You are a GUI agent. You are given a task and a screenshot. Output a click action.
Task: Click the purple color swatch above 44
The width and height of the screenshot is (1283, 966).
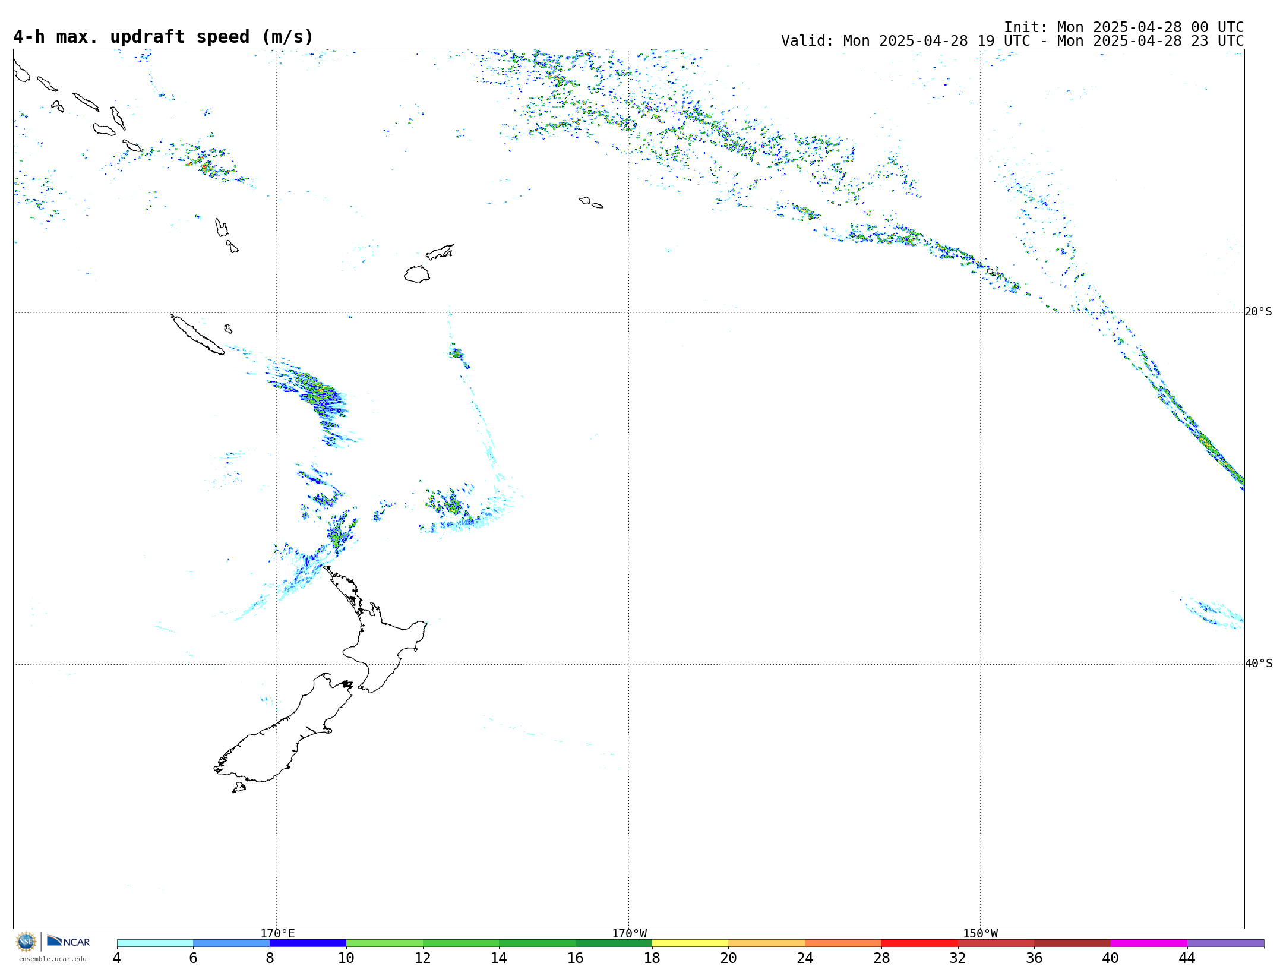[x=1225, y=943]
